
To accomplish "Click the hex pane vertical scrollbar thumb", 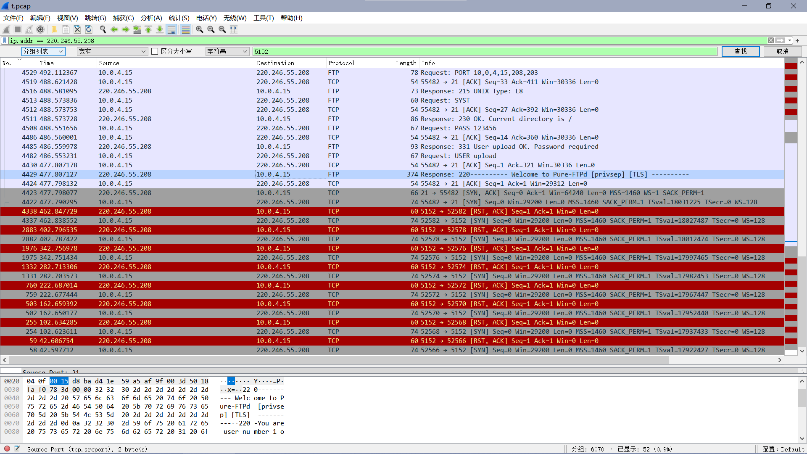I will click(x=802, y=398).
